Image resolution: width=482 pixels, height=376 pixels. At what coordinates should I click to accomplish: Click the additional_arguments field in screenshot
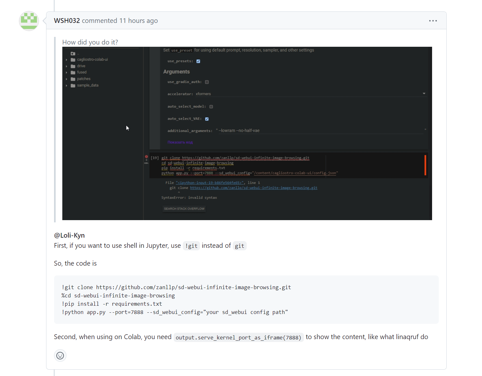coord(321,130)
